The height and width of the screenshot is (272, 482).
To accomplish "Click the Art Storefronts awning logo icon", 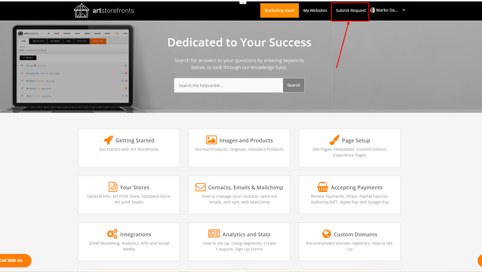I will coord(81,11).
